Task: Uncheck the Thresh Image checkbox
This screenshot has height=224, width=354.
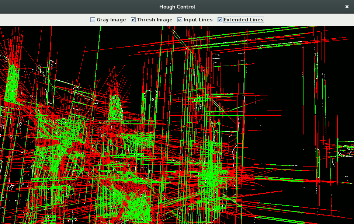Action: coord(133,20)
